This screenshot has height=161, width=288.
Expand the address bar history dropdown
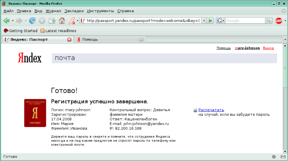204,21
